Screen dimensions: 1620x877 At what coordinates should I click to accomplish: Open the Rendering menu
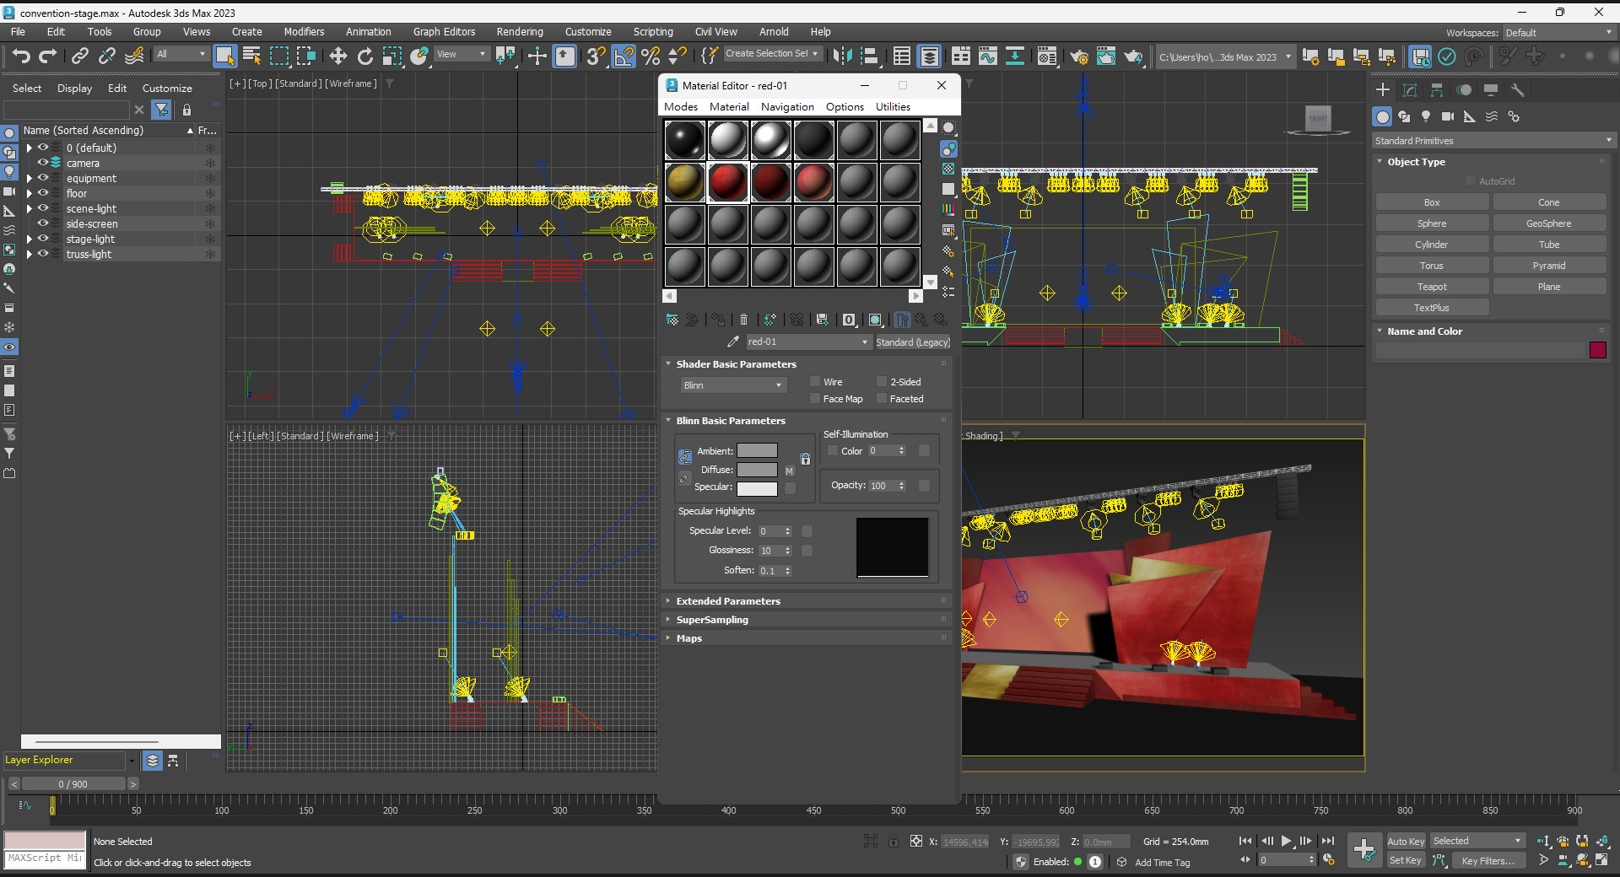pyautogui.click(x=519, y=32)
